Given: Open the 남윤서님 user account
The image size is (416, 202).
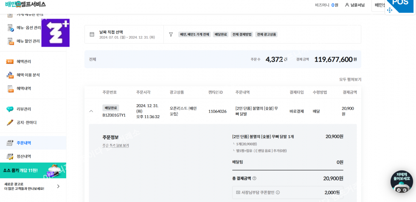Looking at the screenshot, I should [354, 5].
